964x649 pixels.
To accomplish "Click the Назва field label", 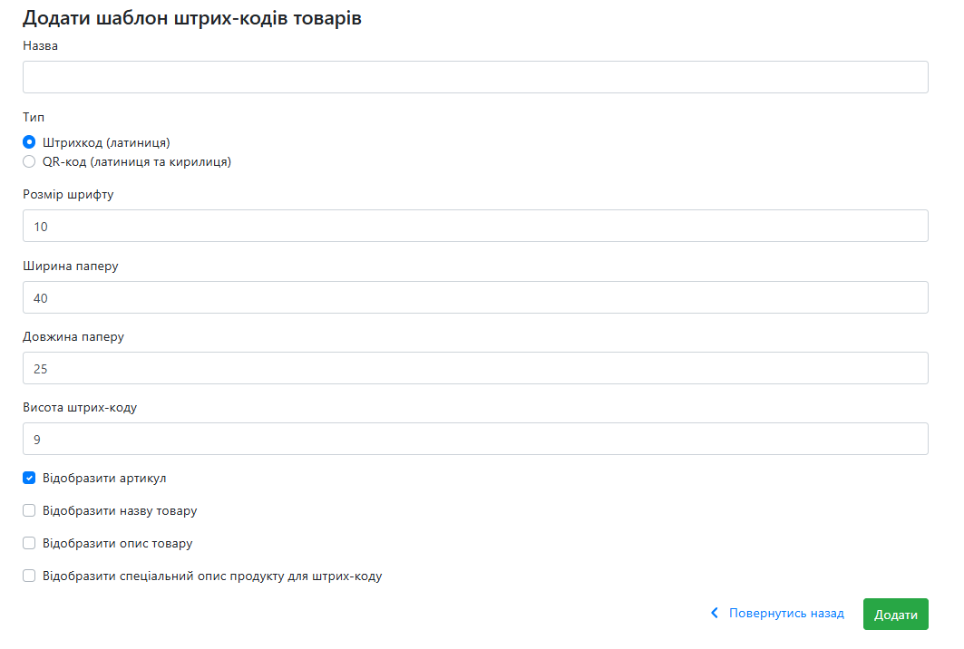I will click(x=41, y=45).
